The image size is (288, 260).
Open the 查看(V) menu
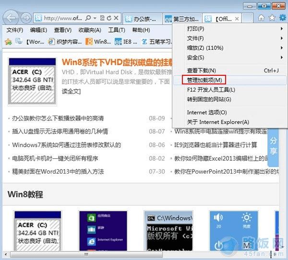(x=62, y=30)
